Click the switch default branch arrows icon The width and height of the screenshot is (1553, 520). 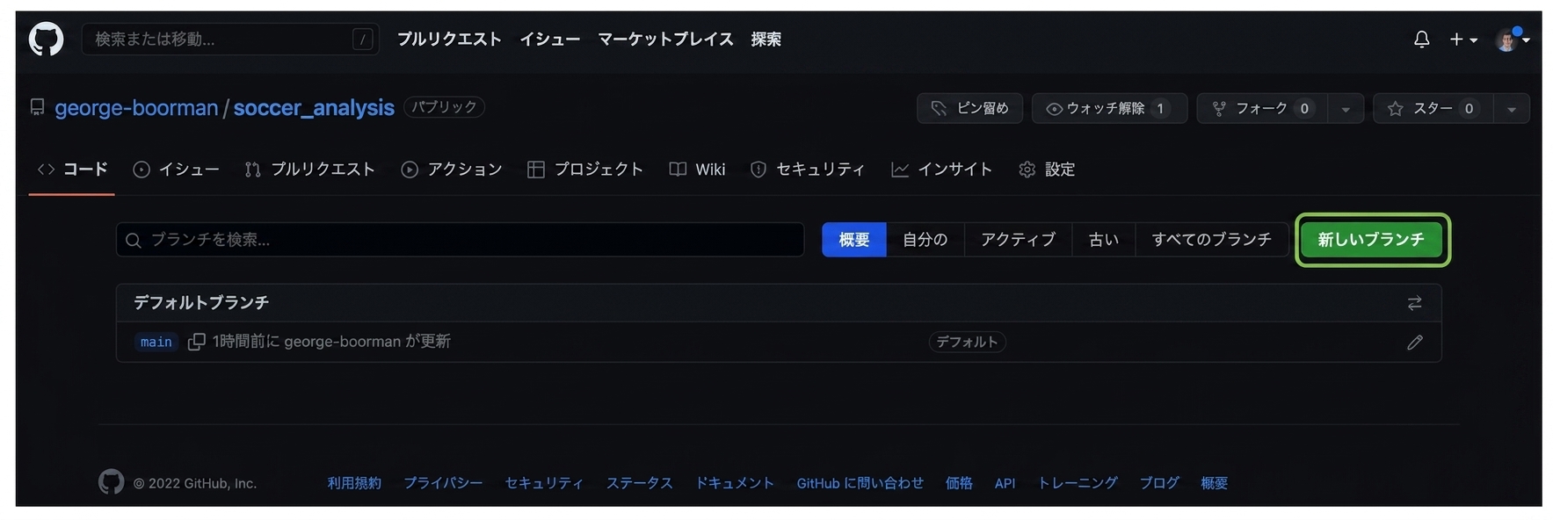point(1414,303)
